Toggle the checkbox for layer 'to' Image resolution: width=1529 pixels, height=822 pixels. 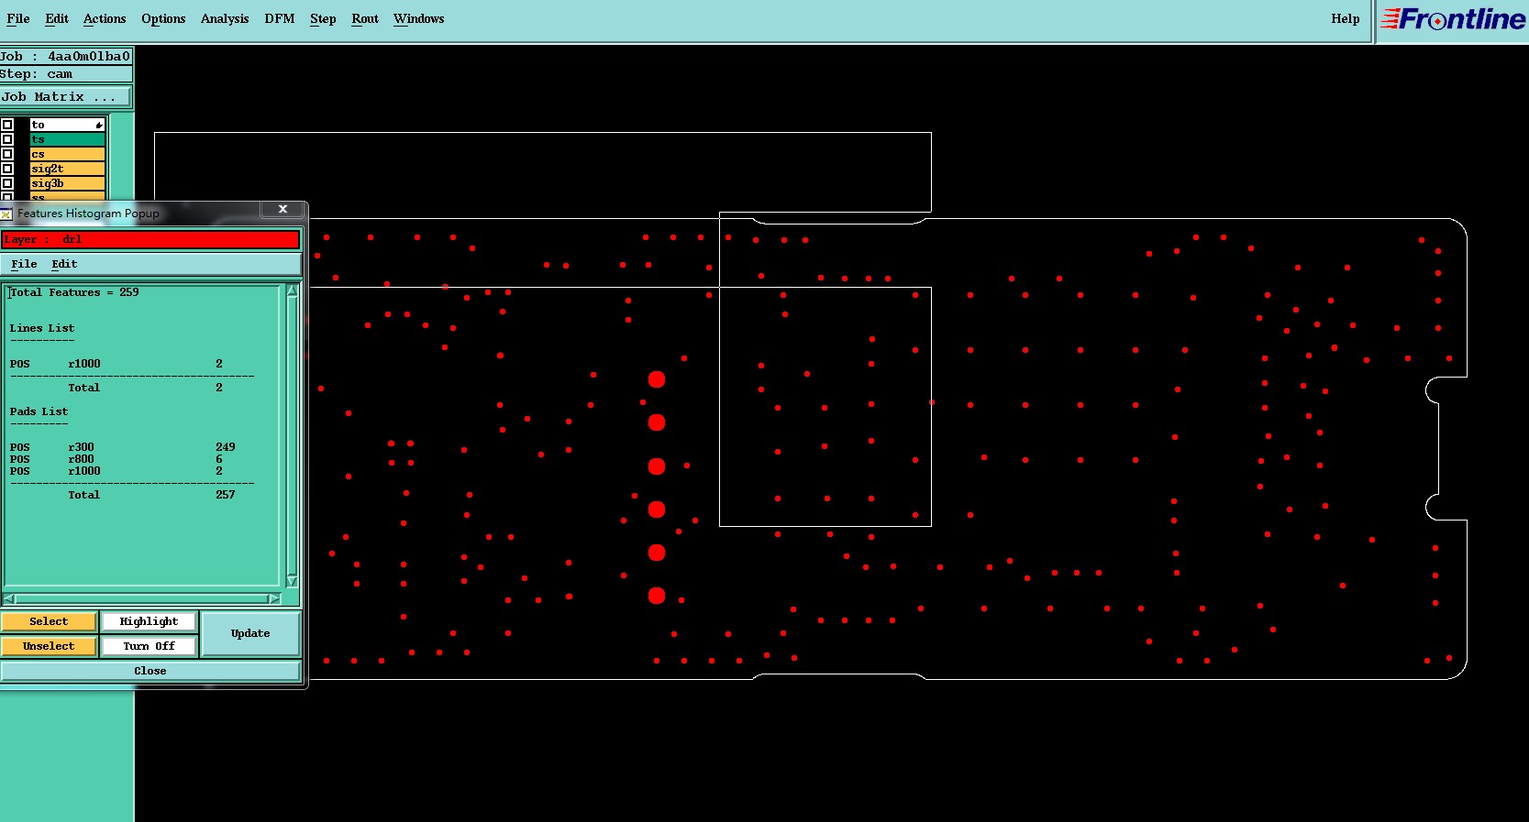click(7, 125)
